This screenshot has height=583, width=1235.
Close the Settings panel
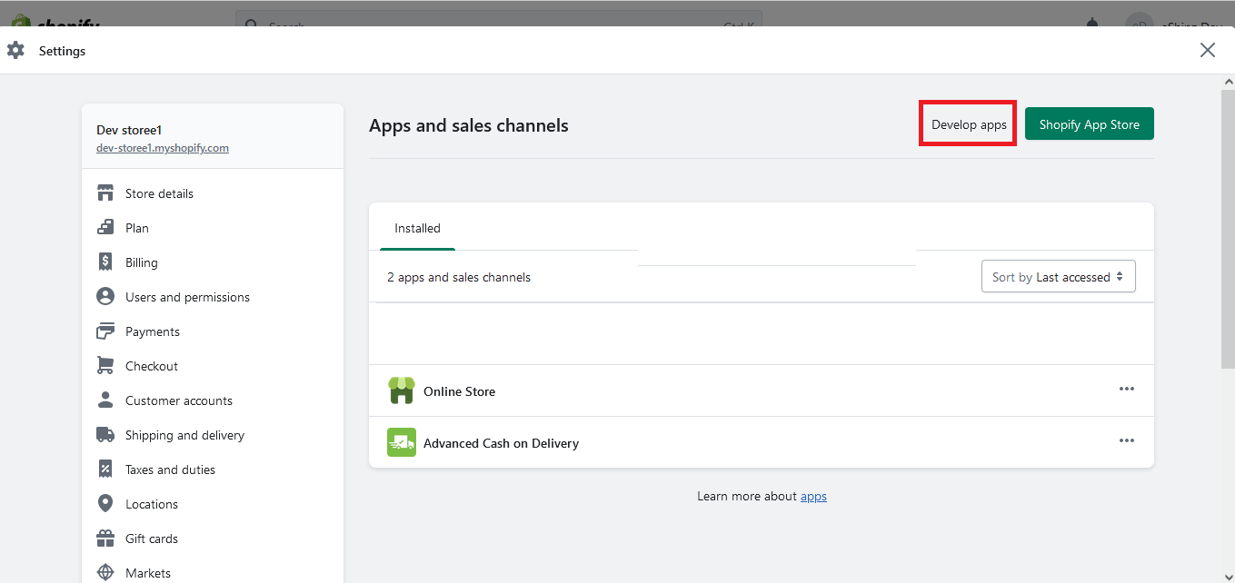point(1208,50)
